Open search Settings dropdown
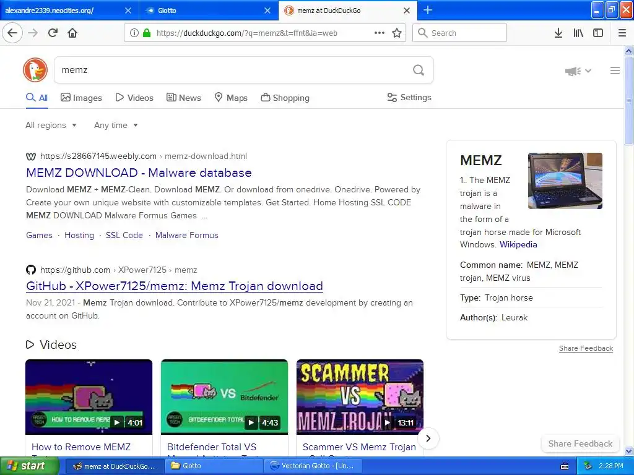The height and width of the screenshot is (475, 634). 409,97
